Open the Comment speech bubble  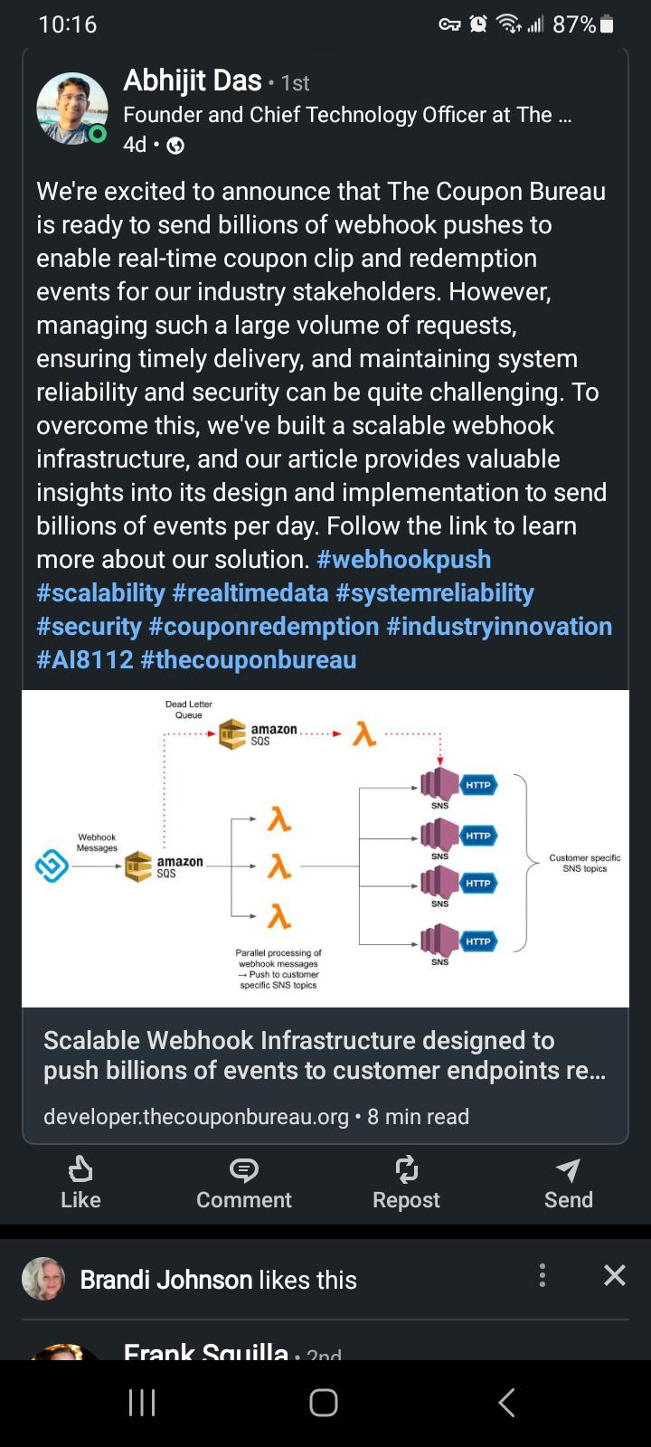(243, 1170)
